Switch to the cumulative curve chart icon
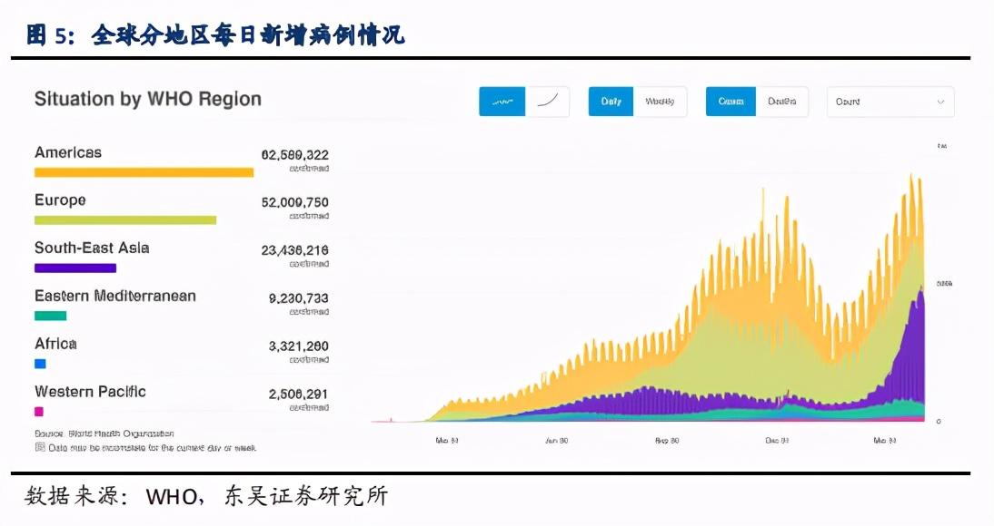The width and height of the screenshot is (994, 526). click(x=548, y=102)
